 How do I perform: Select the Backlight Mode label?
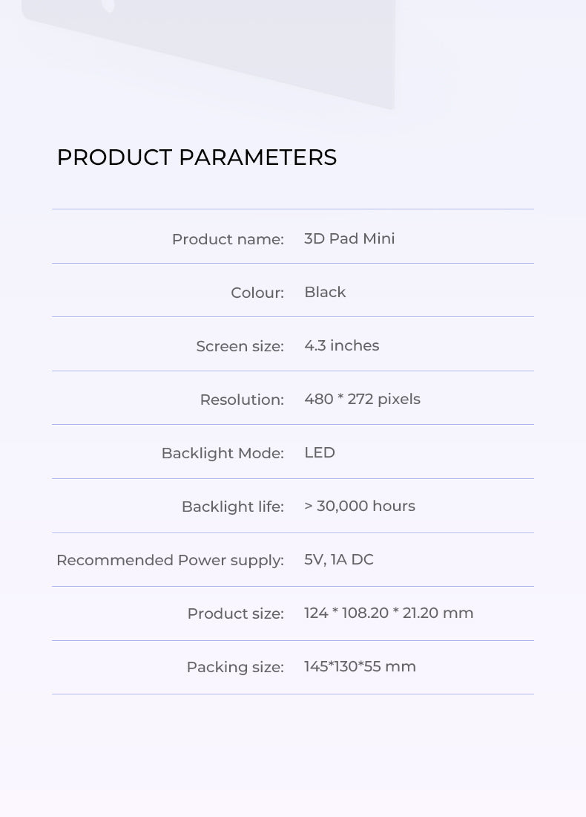coord(223,453)
